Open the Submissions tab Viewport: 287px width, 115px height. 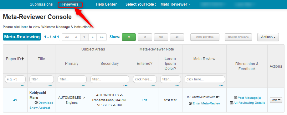click(x=41, y=4)
